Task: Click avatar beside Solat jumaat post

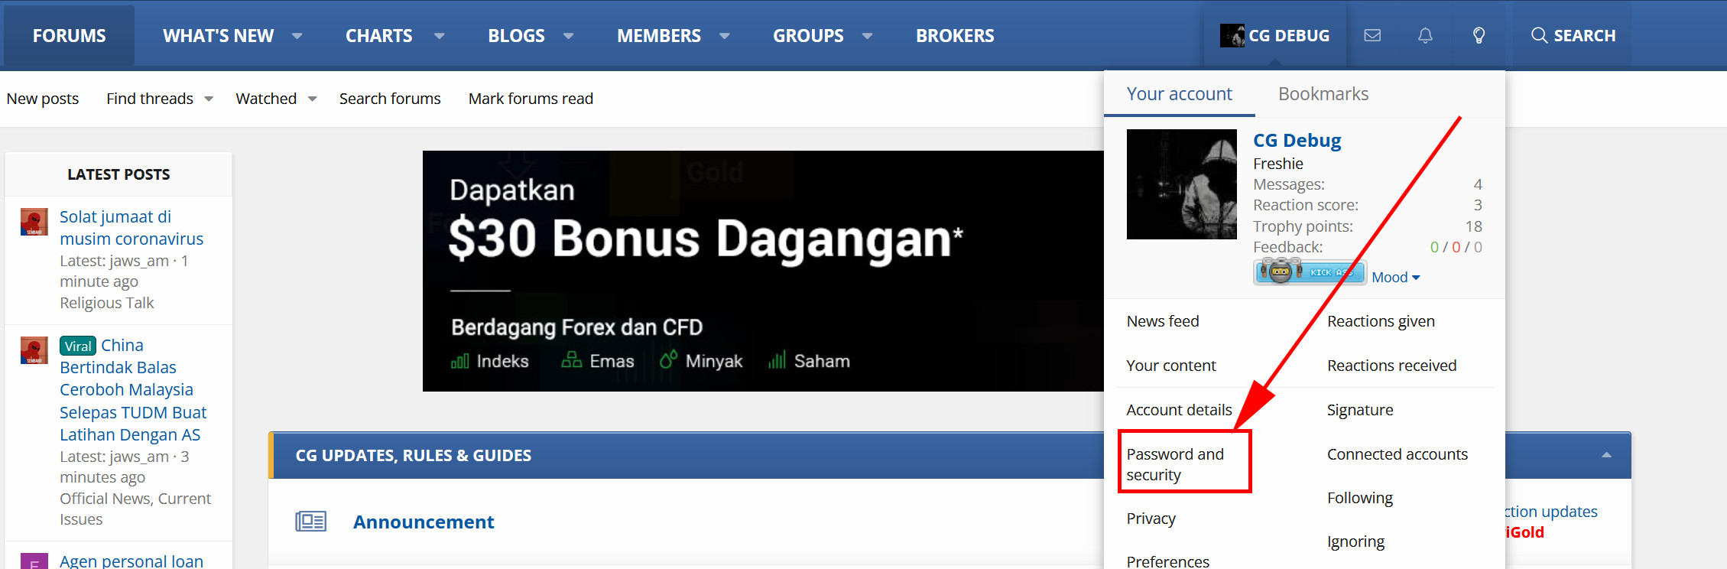Action: pos(34,222)
